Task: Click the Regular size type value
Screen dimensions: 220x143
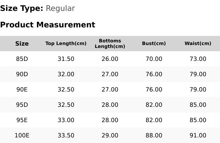Action: tap(60, 9)
